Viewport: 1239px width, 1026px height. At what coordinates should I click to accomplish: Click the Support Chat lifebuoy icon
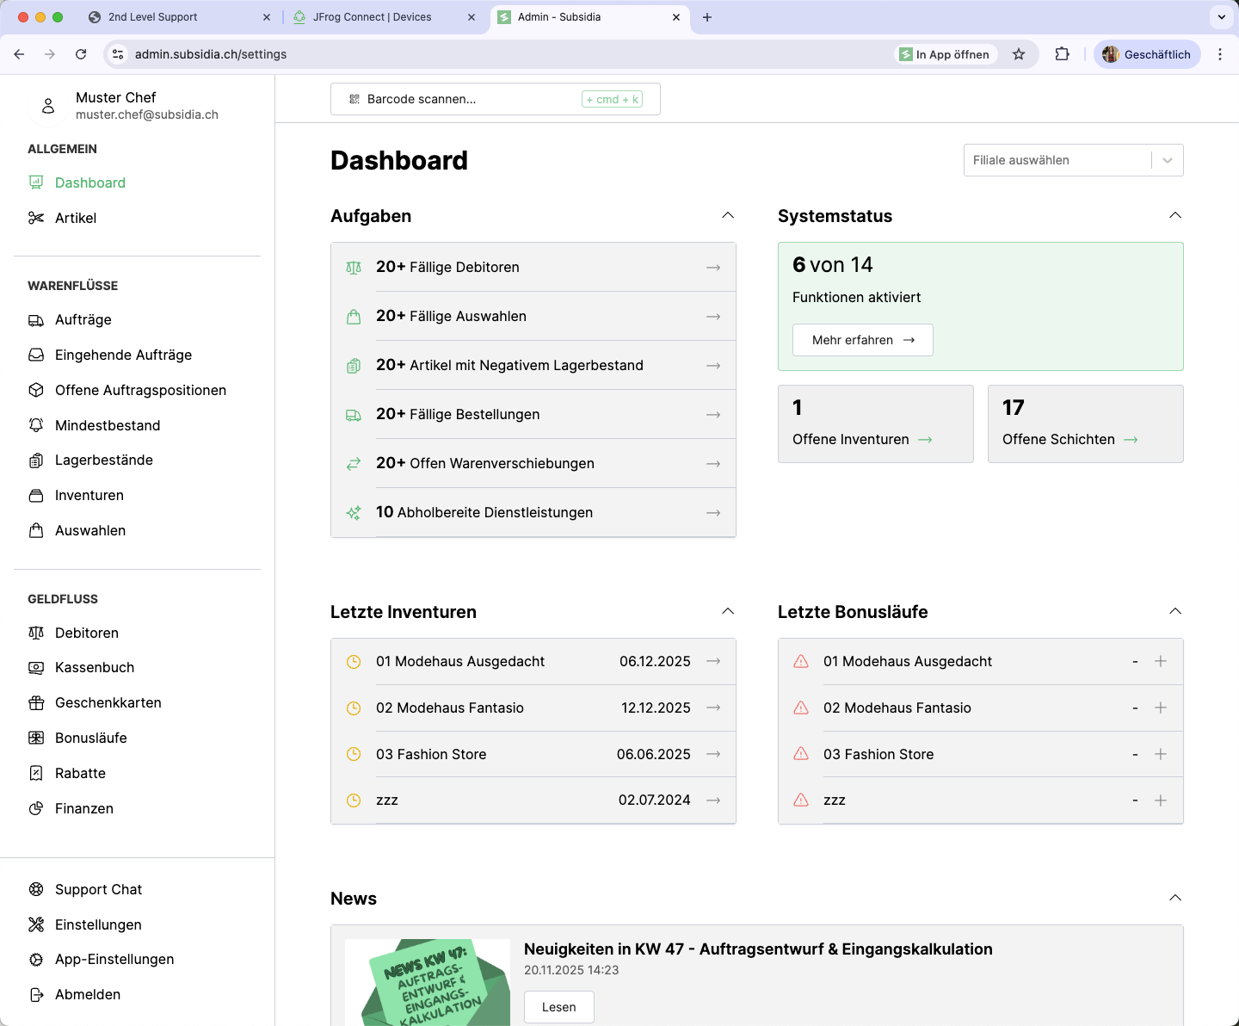pos(36,889)
